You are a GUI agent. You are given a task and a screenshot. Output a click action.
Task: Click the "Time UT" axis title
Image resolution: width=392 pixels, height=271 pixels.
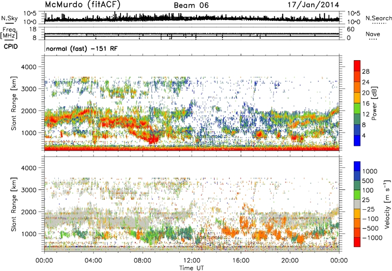[x=192, y=268]
